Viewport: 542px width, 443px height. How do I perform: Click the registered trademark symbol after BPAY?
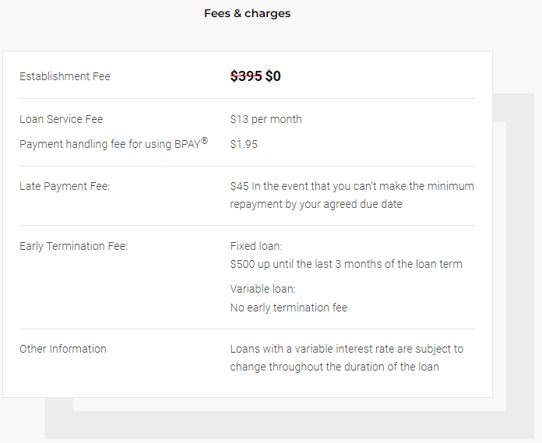tap(205, 141)
